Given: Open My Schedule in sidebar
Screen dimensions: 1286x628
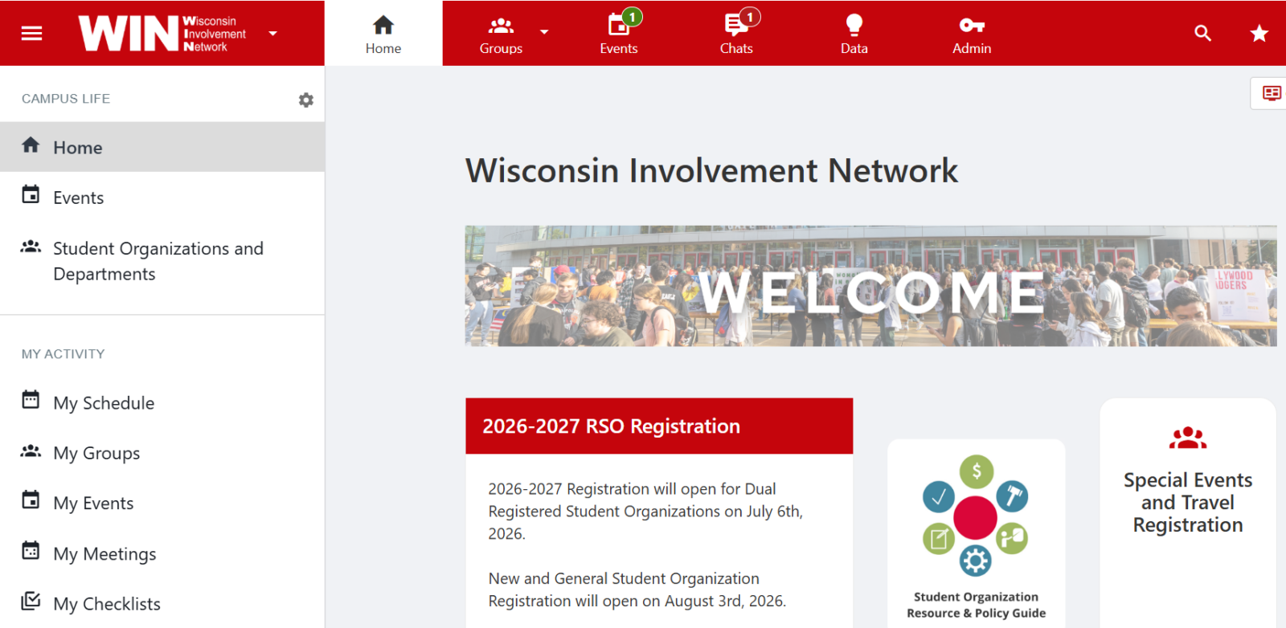Looking at the screenshot, I should tap(162, 402).
